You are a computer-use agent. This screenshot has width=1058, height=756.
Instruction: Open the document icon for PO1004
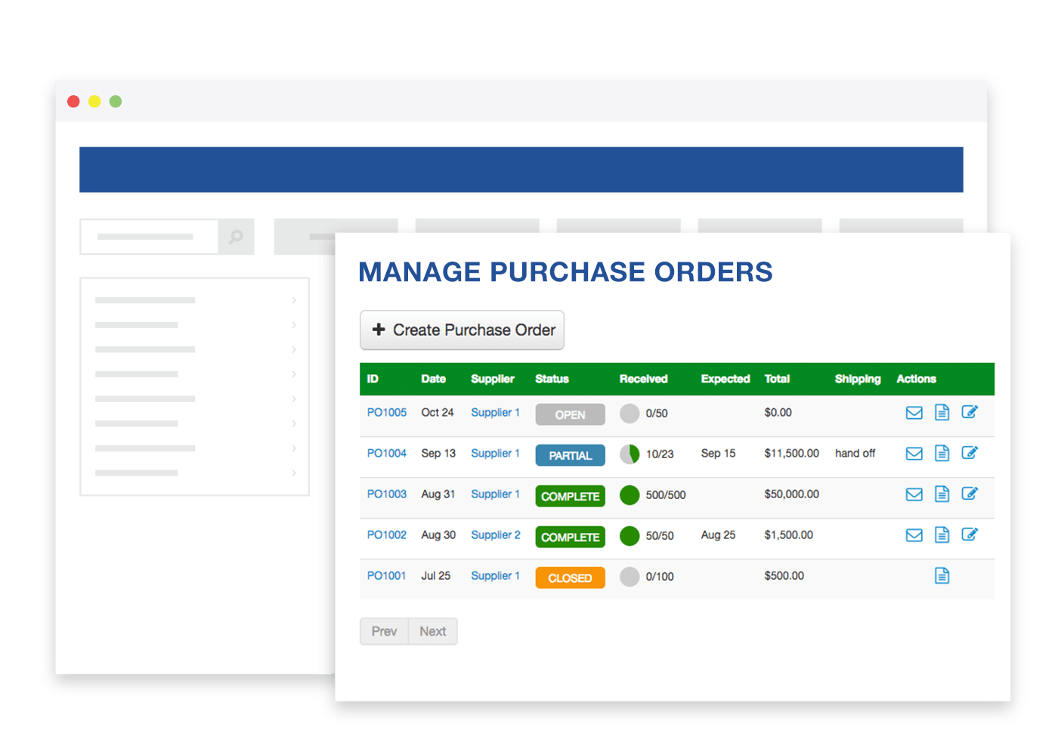(x=942, y=453)
